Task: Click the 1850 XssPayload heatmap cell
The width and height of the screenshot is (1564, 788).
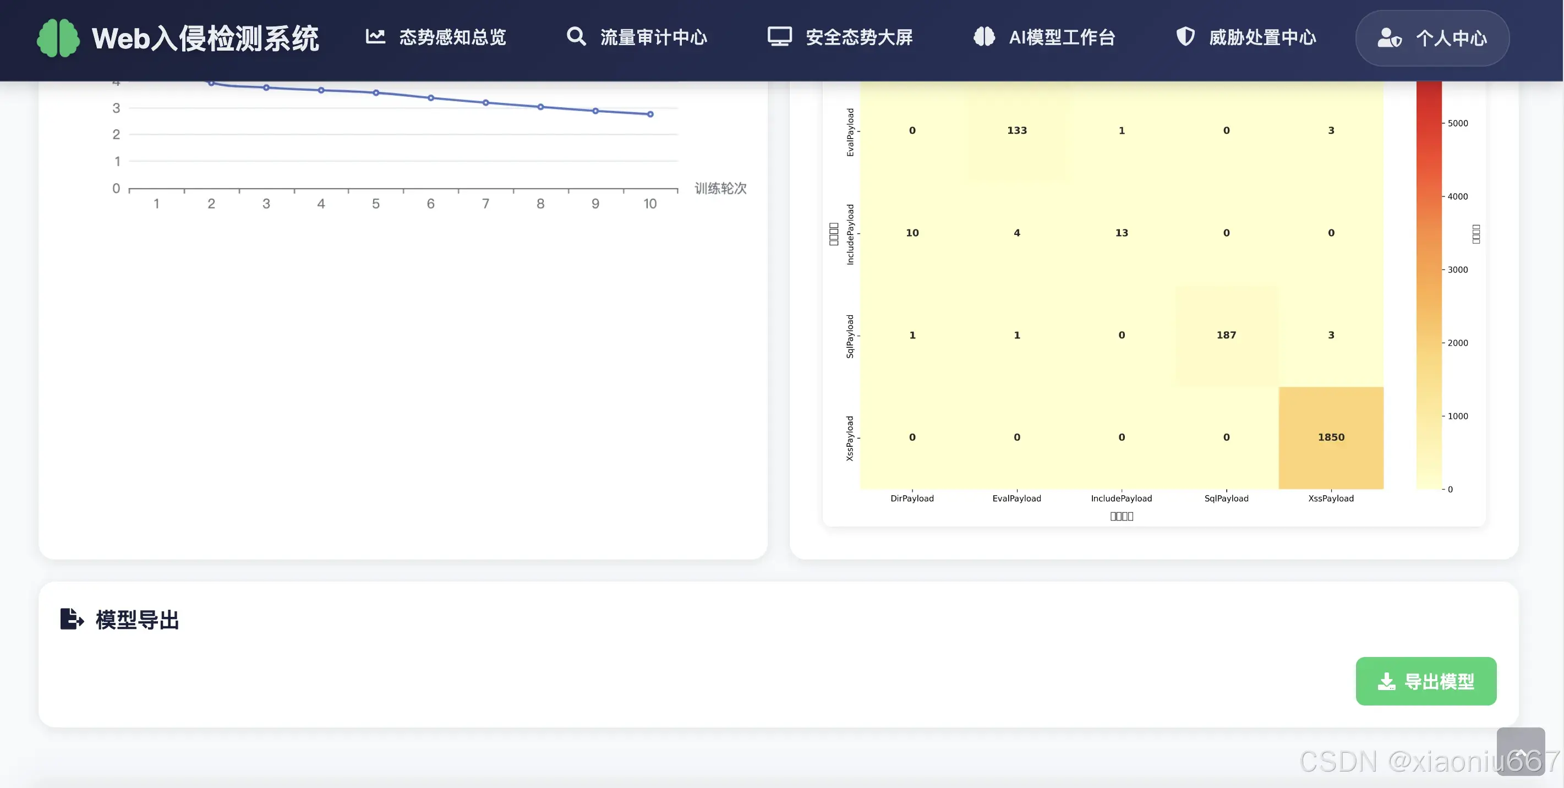Action: 1331,437
